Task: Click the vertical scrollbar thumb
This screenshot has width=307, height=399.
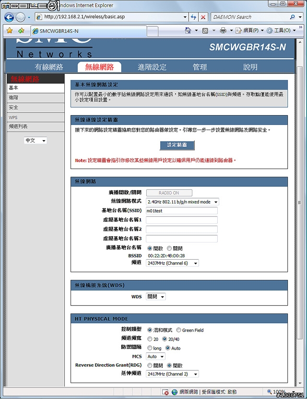Action: tap(300, 203)
